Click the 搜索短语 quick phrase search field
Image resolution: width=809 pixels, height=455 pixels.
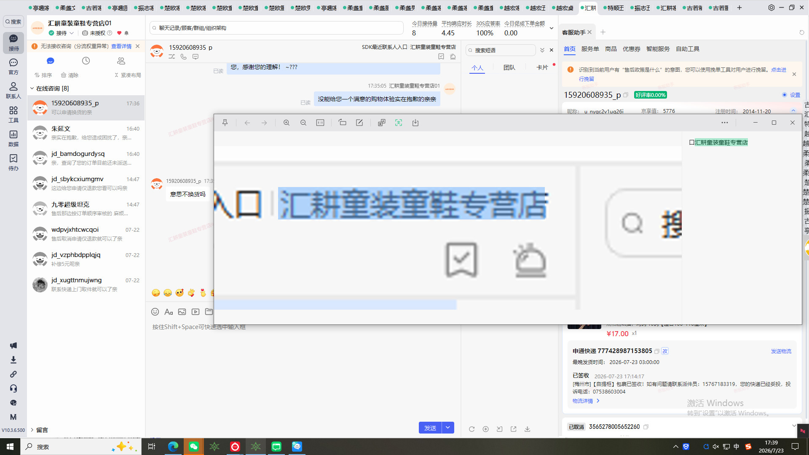[501, 50]
